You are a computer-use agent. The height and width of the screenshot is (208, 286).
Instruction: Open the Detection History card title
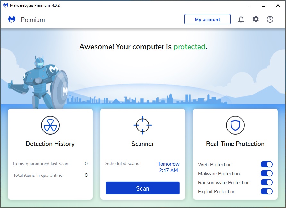50,144
